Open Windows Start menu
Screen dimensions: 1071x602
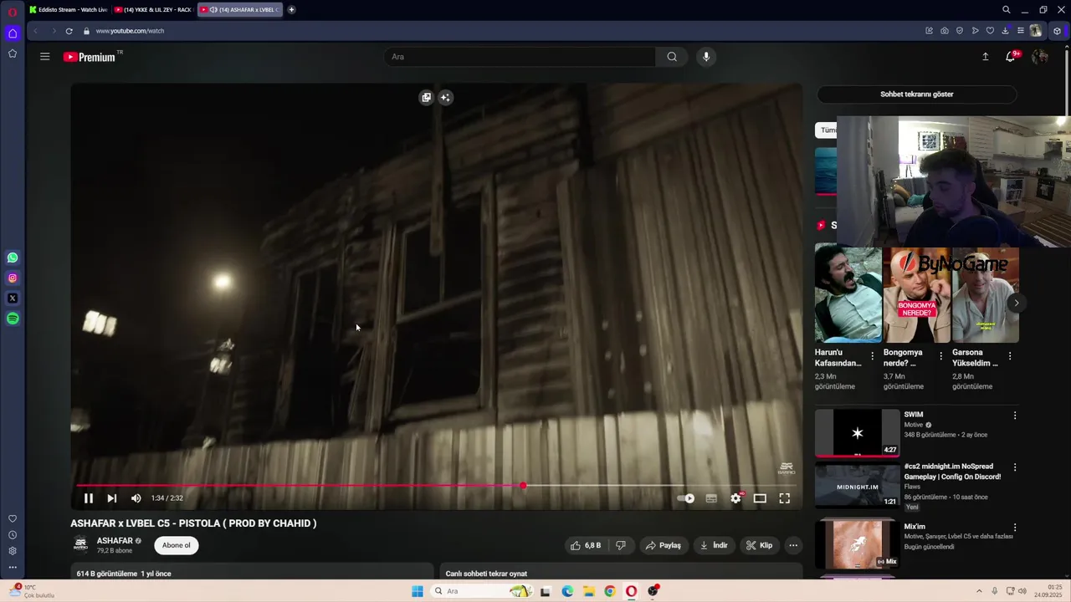418,591
